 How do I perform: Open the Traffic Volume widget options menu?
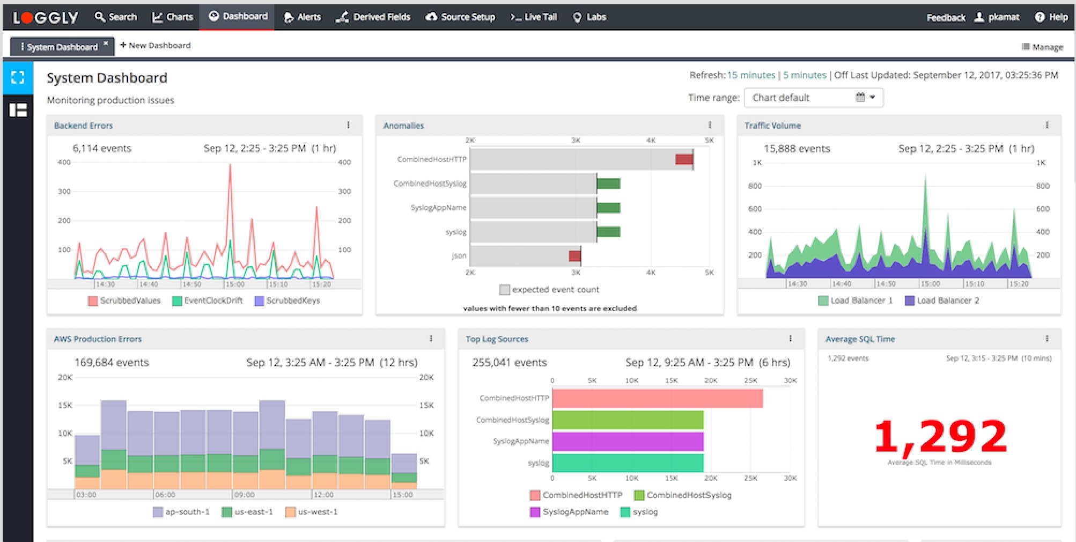point(1046,125)
